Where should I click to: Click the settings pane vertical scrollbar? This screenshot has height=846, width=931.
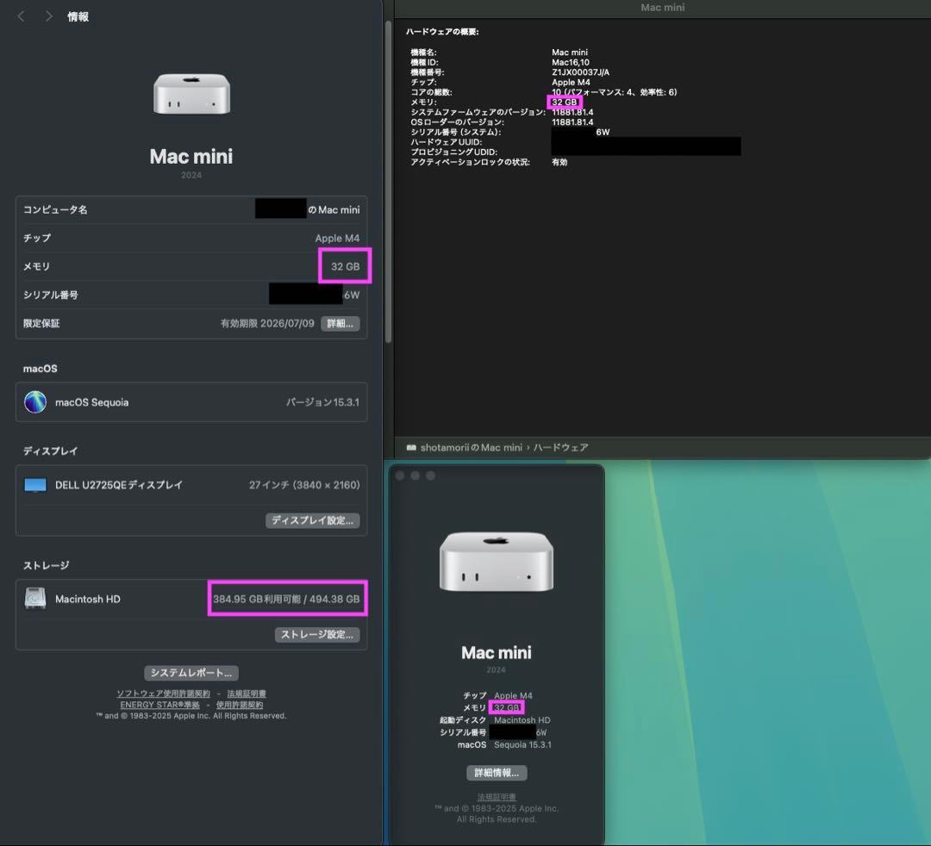tap(388, 182)
